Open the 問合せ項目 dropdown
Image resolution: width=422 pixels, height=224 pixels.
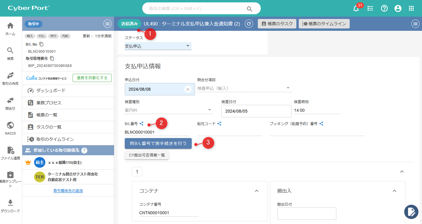[x=244, y=88]
